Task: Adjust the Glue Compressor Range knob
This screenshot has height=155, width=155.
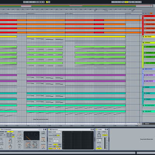Action: pyautogui.click(x=43, y=140)
